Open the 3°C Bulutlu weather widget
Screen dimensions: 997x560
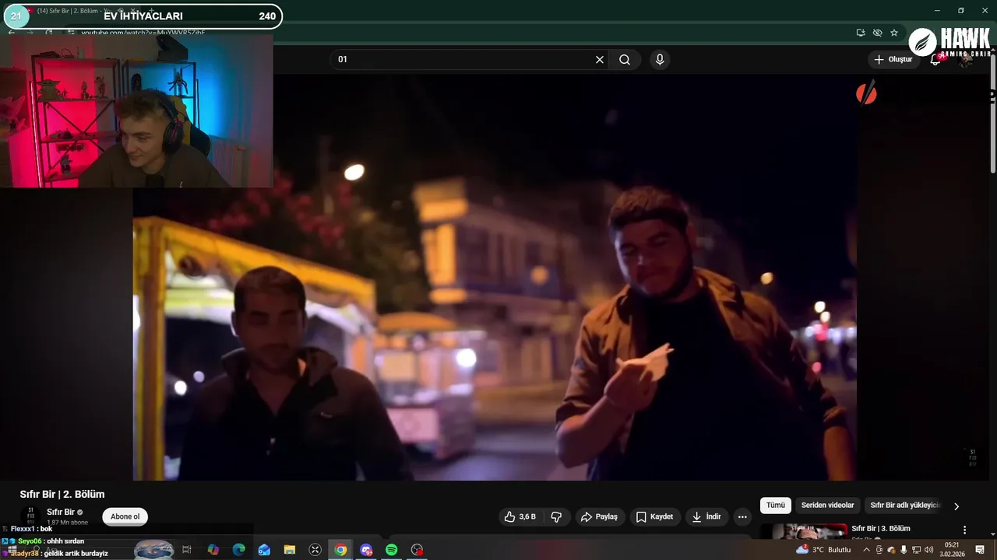823,550
